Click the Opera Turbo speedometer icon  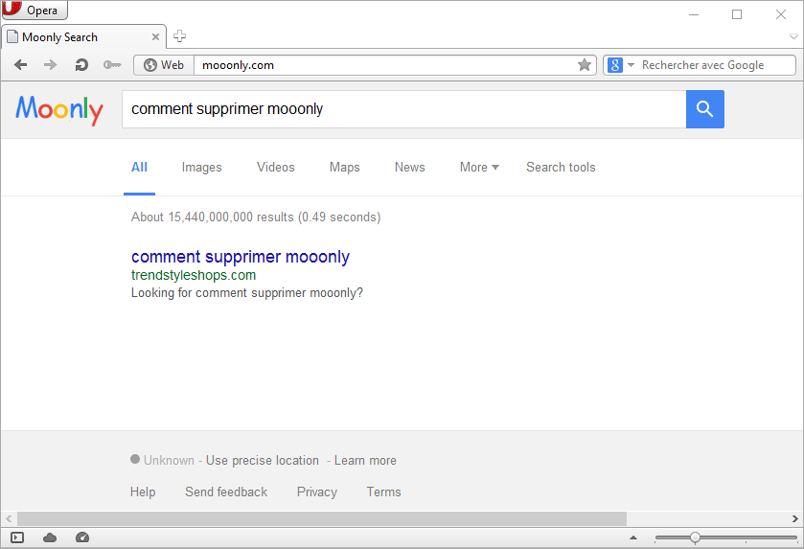coord(82,538)
